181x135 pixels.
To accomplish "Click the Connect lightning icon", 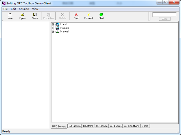I will tap(88, 15).
